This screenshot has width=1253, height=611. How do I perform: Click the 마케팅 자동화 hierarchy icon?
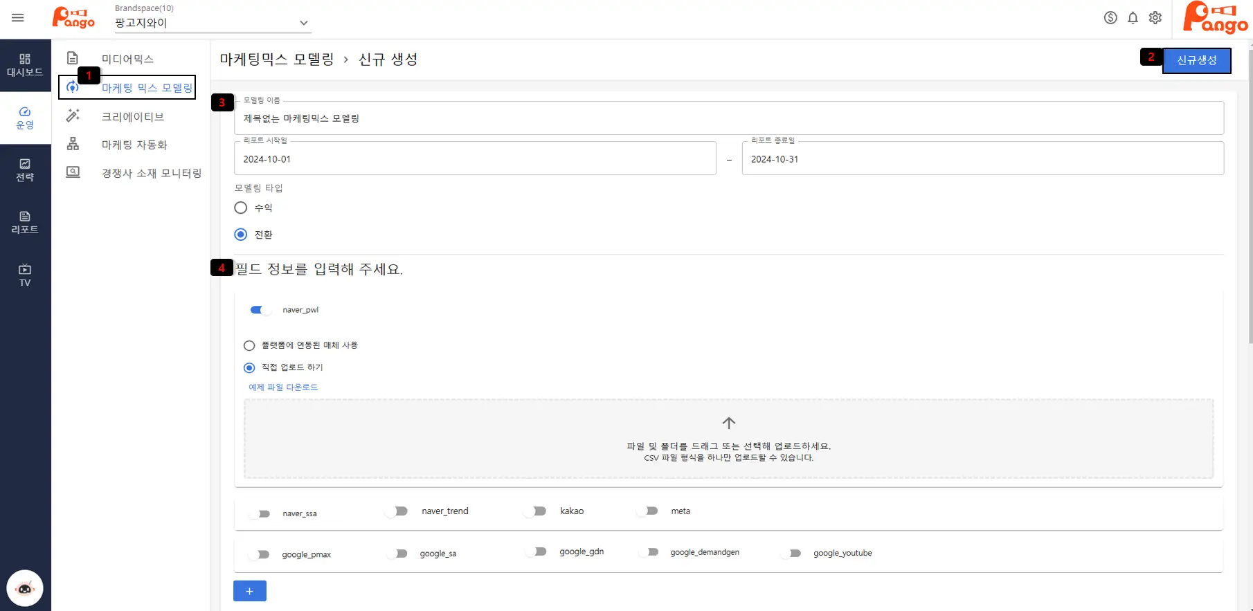73,144
